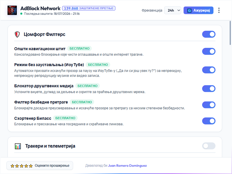Screen dimensions: 232x174
Task: Click description starting Аутоматски прихвати искачући прозор
Action: (98, 73)
